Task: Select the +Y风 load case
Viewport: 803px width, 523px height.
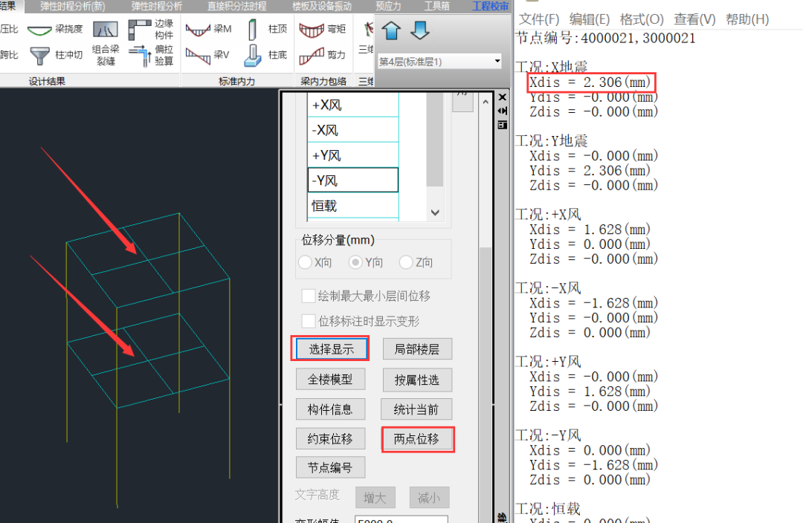Action: point(353,155)
